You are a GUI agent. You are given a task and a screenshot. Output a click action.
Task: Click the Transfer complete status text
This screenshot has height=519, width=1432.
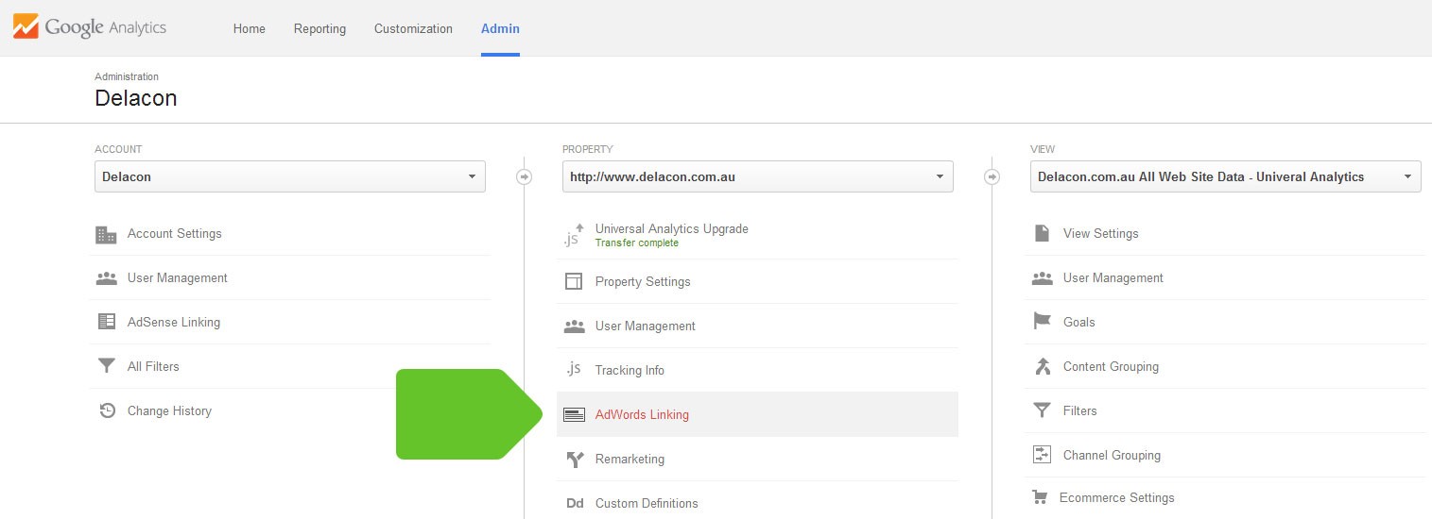pyautogui.click(x=637, y=243)
